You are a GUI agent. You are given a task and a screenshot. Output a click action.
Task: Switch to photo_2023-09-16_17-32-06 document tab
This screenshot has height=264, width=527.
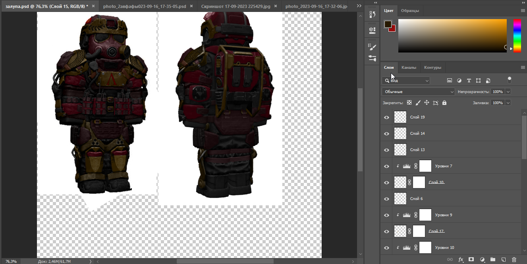click(x=316, y=7)
